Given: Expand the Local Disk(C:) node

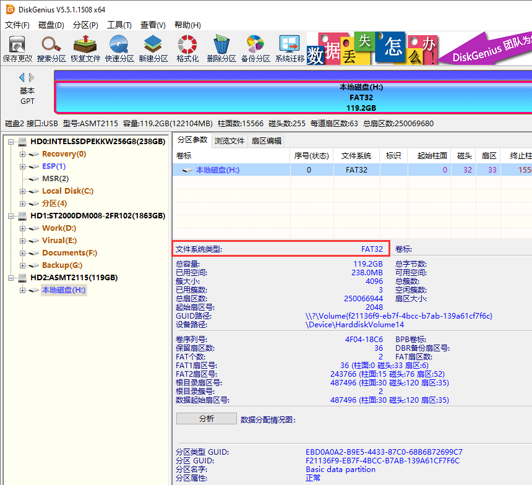Looking at the screenshot, I should (x=22, y=191).
